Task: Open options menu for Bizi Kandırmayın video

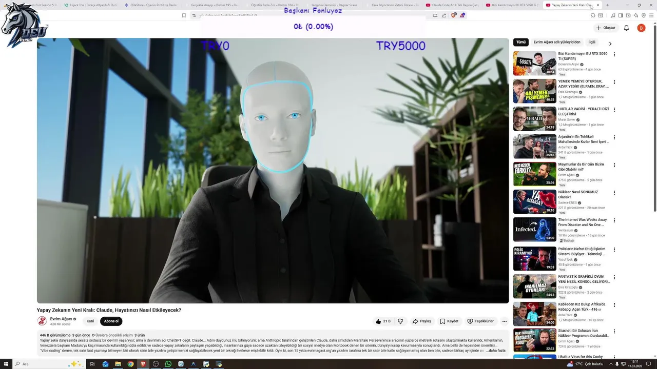Action: point(614,54)
